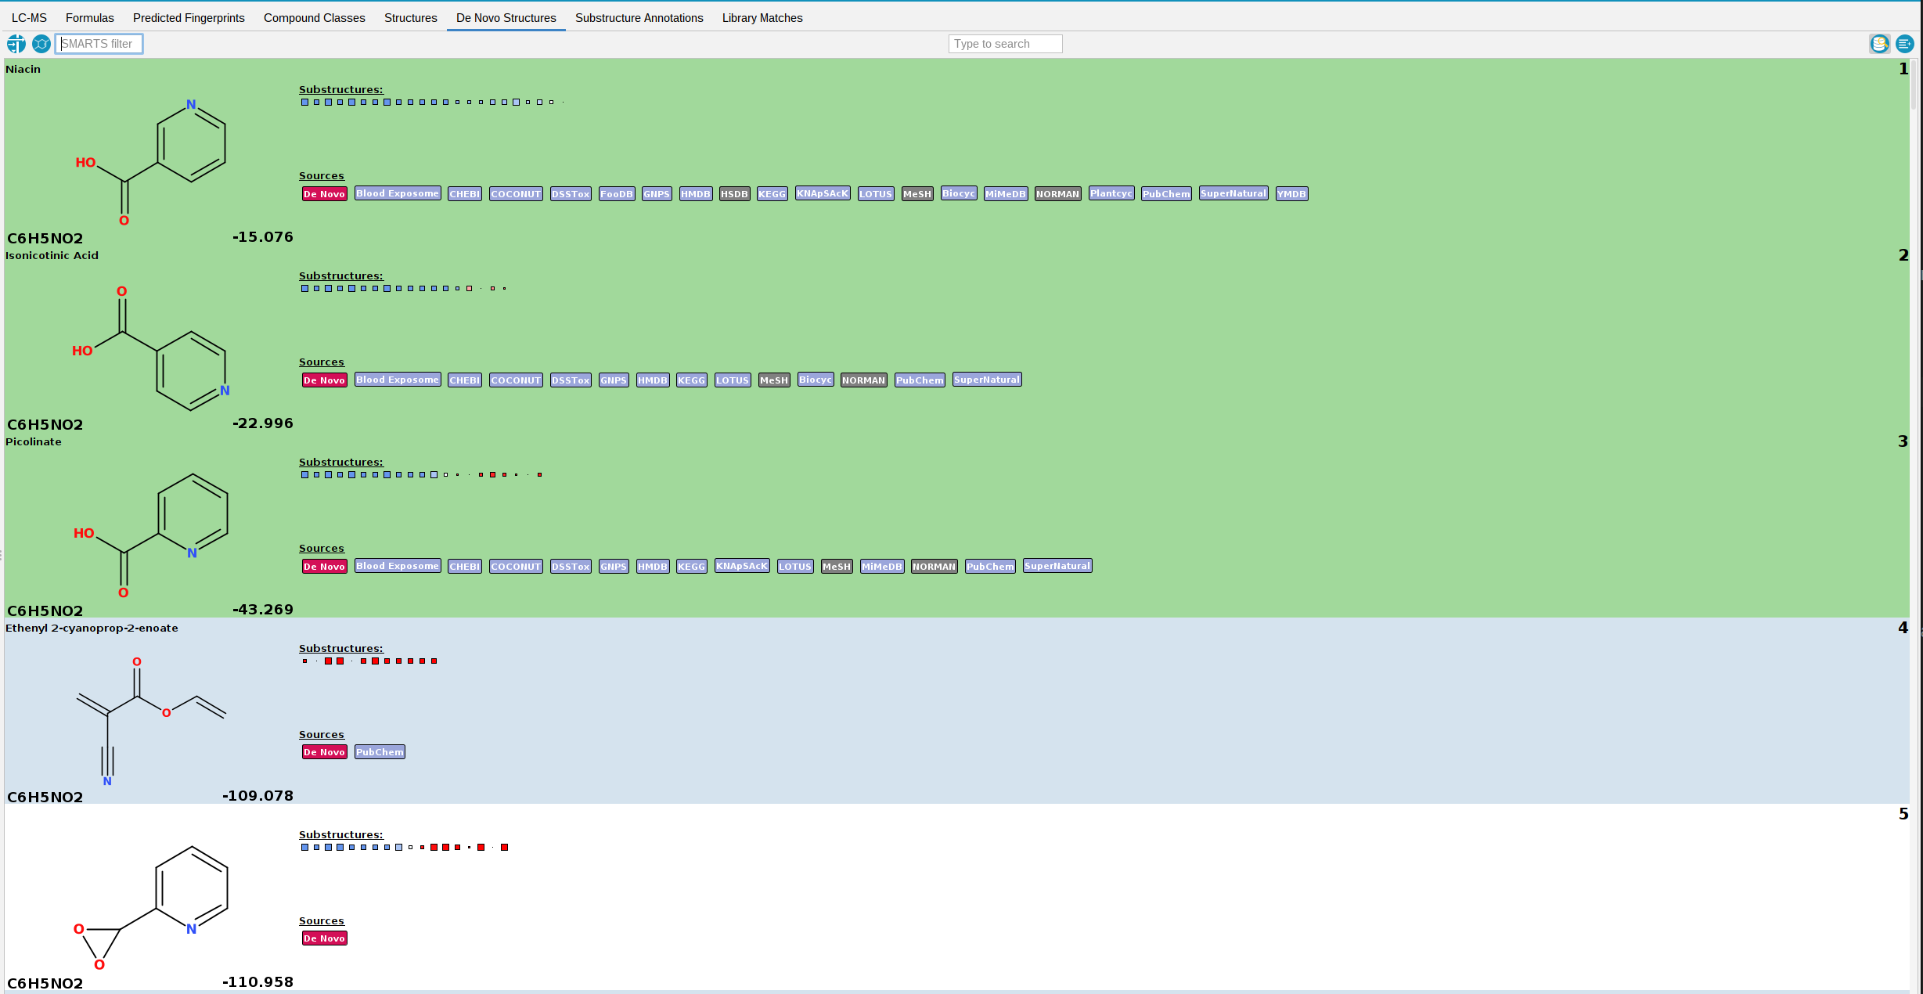This screenshot has width=1923, height=994.
Task: Click the HMDB source badge for Niacin
Action: point(696,193)
